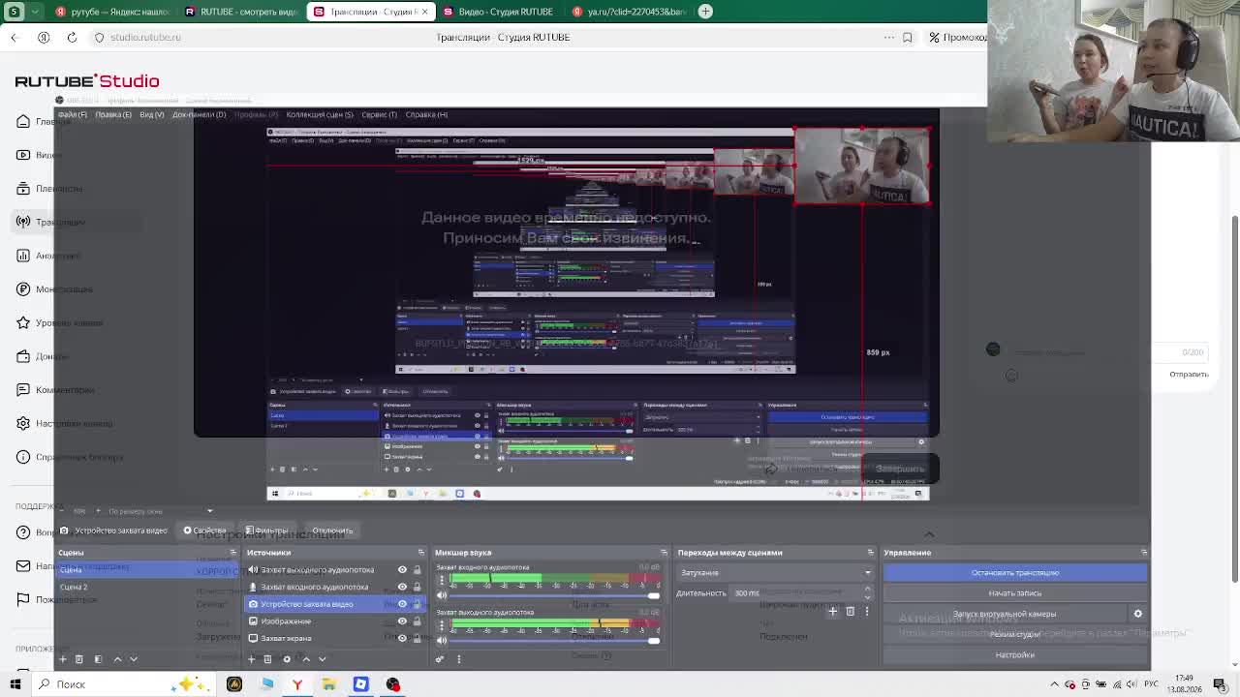This screenshot has width=1240, height=697.
Task: Toggle visibility of input audio capture source
Action: click(402, 587)
